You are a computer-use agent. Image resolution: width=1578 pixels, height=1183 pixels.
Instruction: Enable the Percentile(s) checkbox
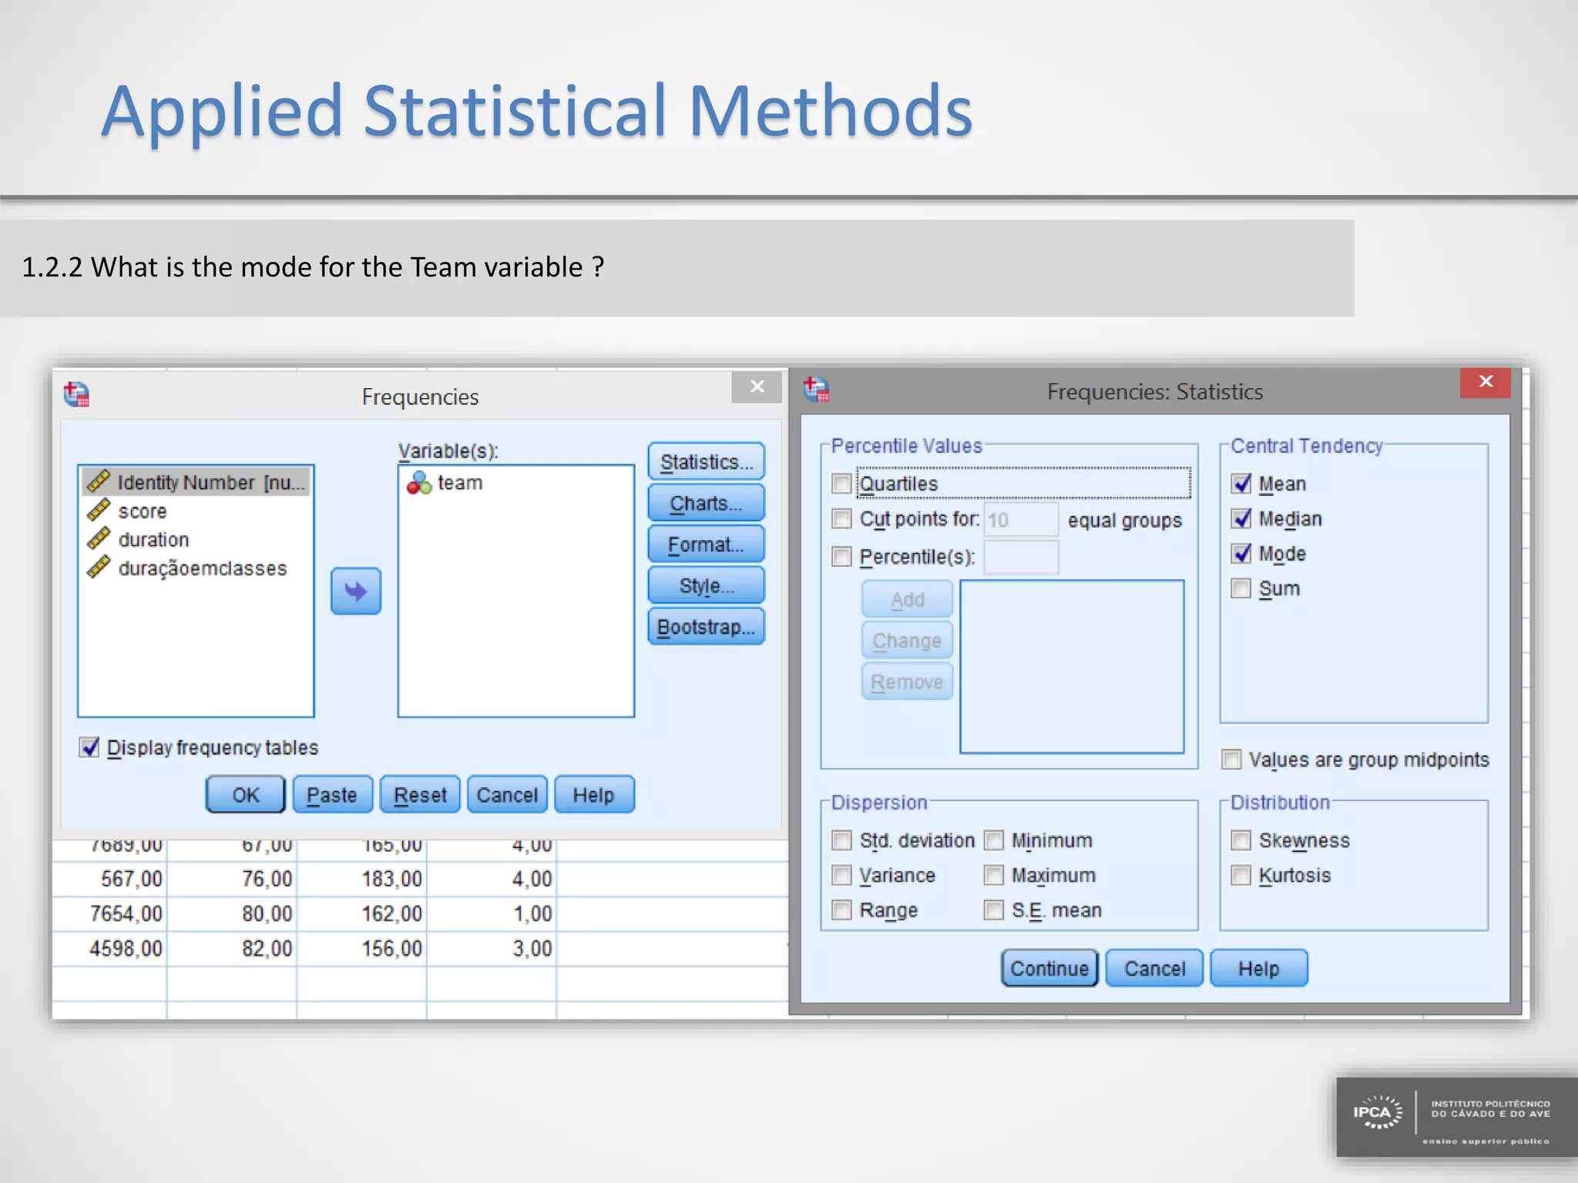tap(841, 556)
